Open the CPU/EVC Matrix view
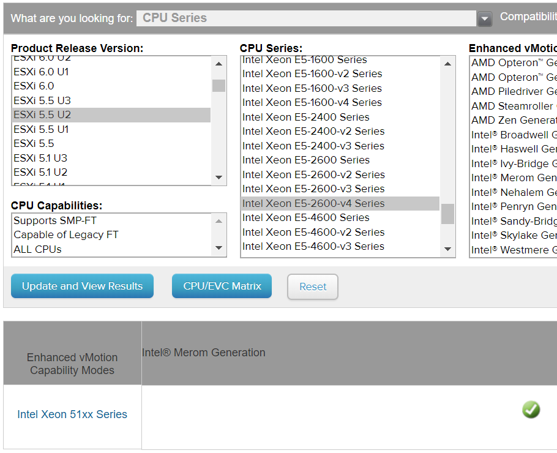Screen dimensions: 557x453 pos(222,286)
